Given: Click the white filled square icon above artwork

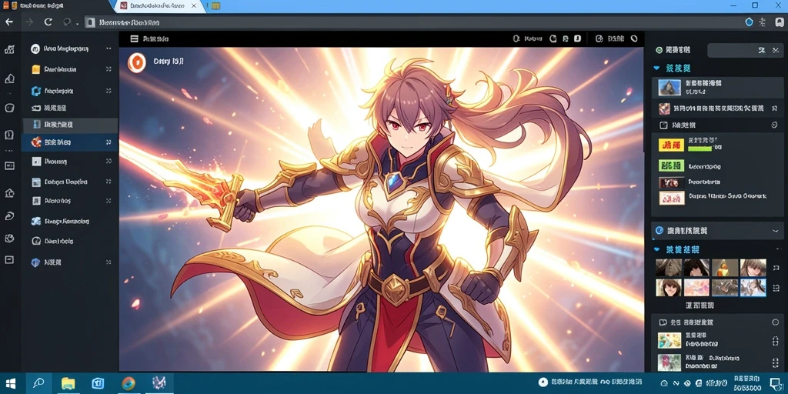Looking at the screenshot, I should point(577,38).
